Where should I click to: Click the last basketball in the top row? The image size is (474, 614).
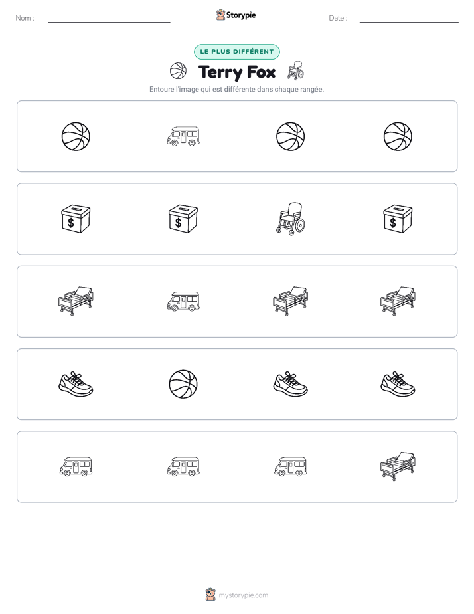(398, 136)
